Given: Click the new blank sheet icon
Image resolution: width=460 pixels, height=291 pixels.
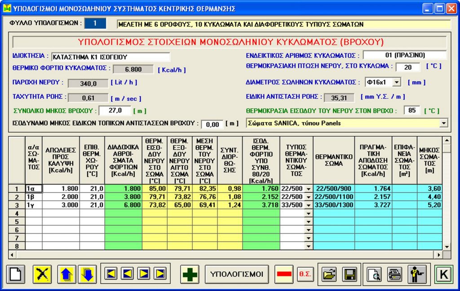Looking at the screenshot, I should [16, 274].
